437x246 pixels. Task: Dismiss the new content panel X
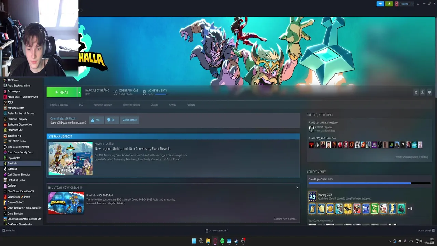[297, 188]
